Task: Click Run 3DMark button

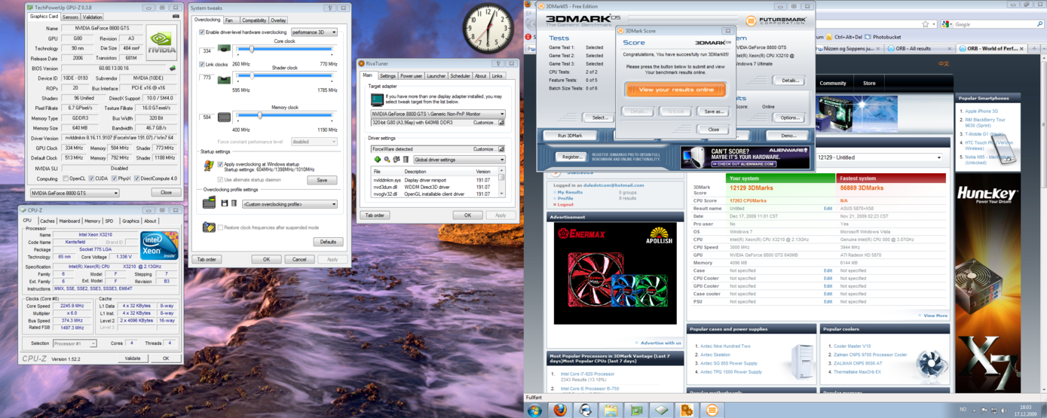Action: coord(570,136)
